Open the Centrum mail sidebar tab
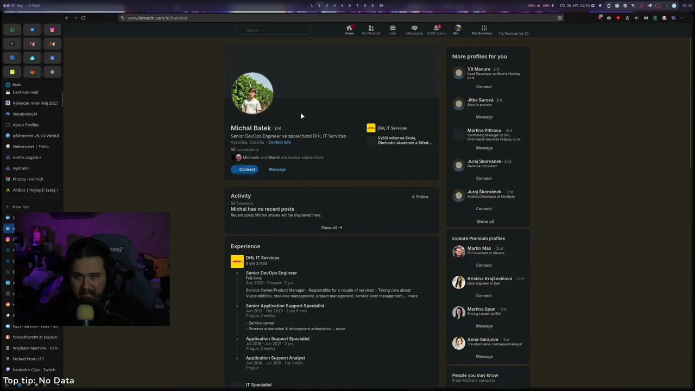 pos(33,92)
